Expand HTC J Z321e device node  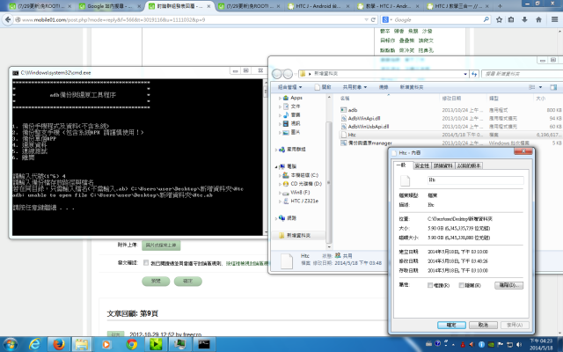click(280, 202)
